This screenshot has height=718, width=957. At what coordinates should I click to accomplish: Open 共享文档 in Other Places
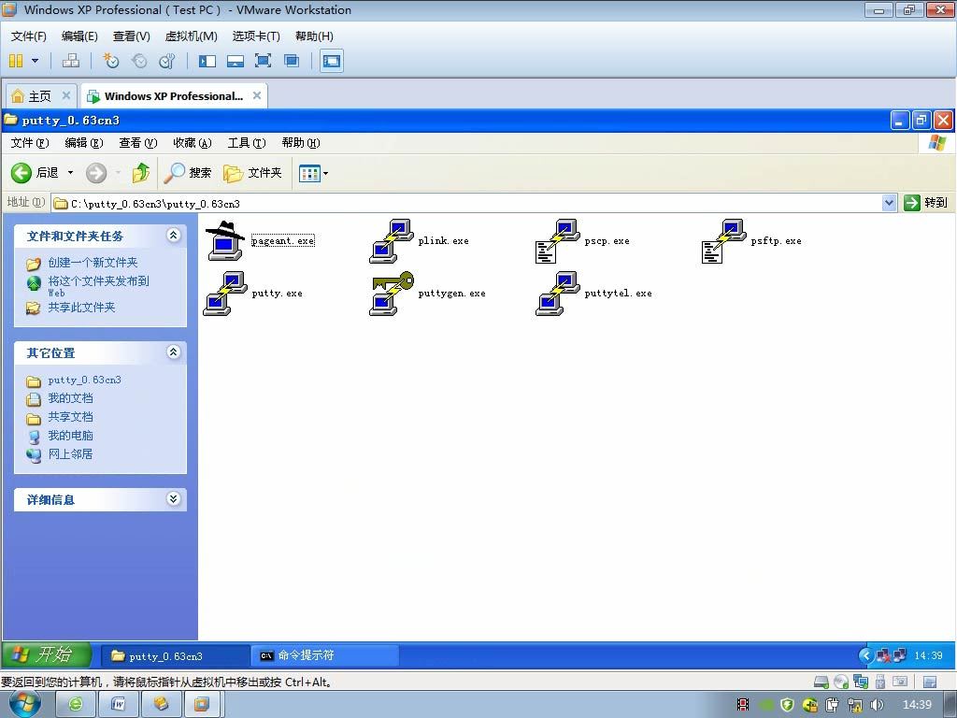coord(70,417)
